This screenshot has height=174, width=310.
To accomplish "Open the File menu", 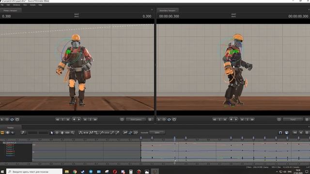I will (2, 5).
